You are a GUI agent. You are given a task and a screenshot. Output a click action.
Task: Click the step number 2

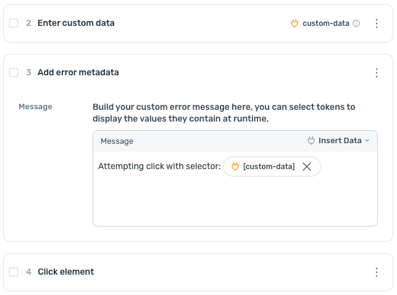coord(28,23)
